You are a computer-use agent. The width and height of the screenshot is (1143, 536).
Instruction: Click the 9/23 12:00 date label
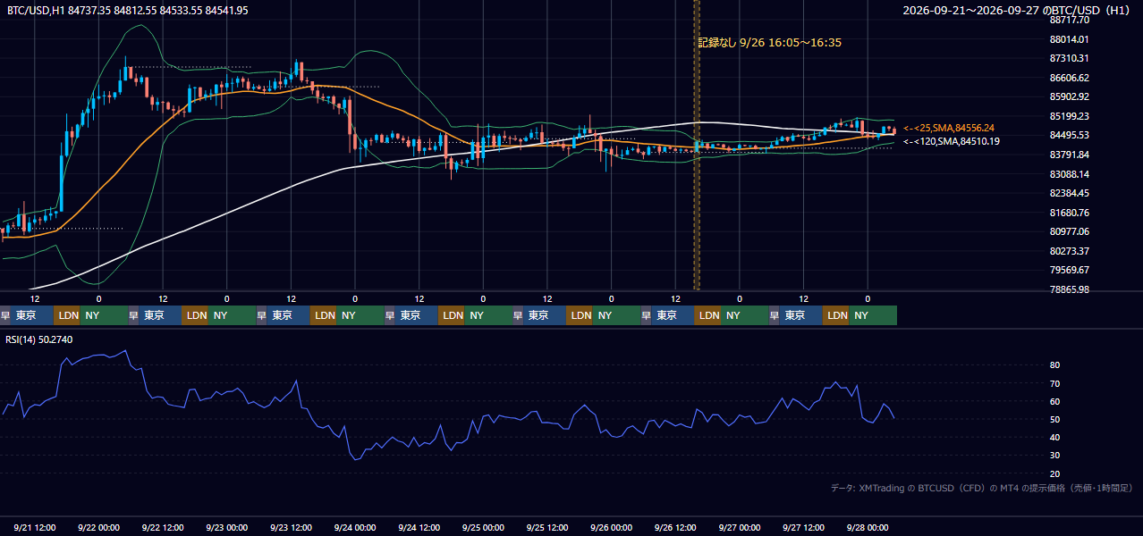292,527
